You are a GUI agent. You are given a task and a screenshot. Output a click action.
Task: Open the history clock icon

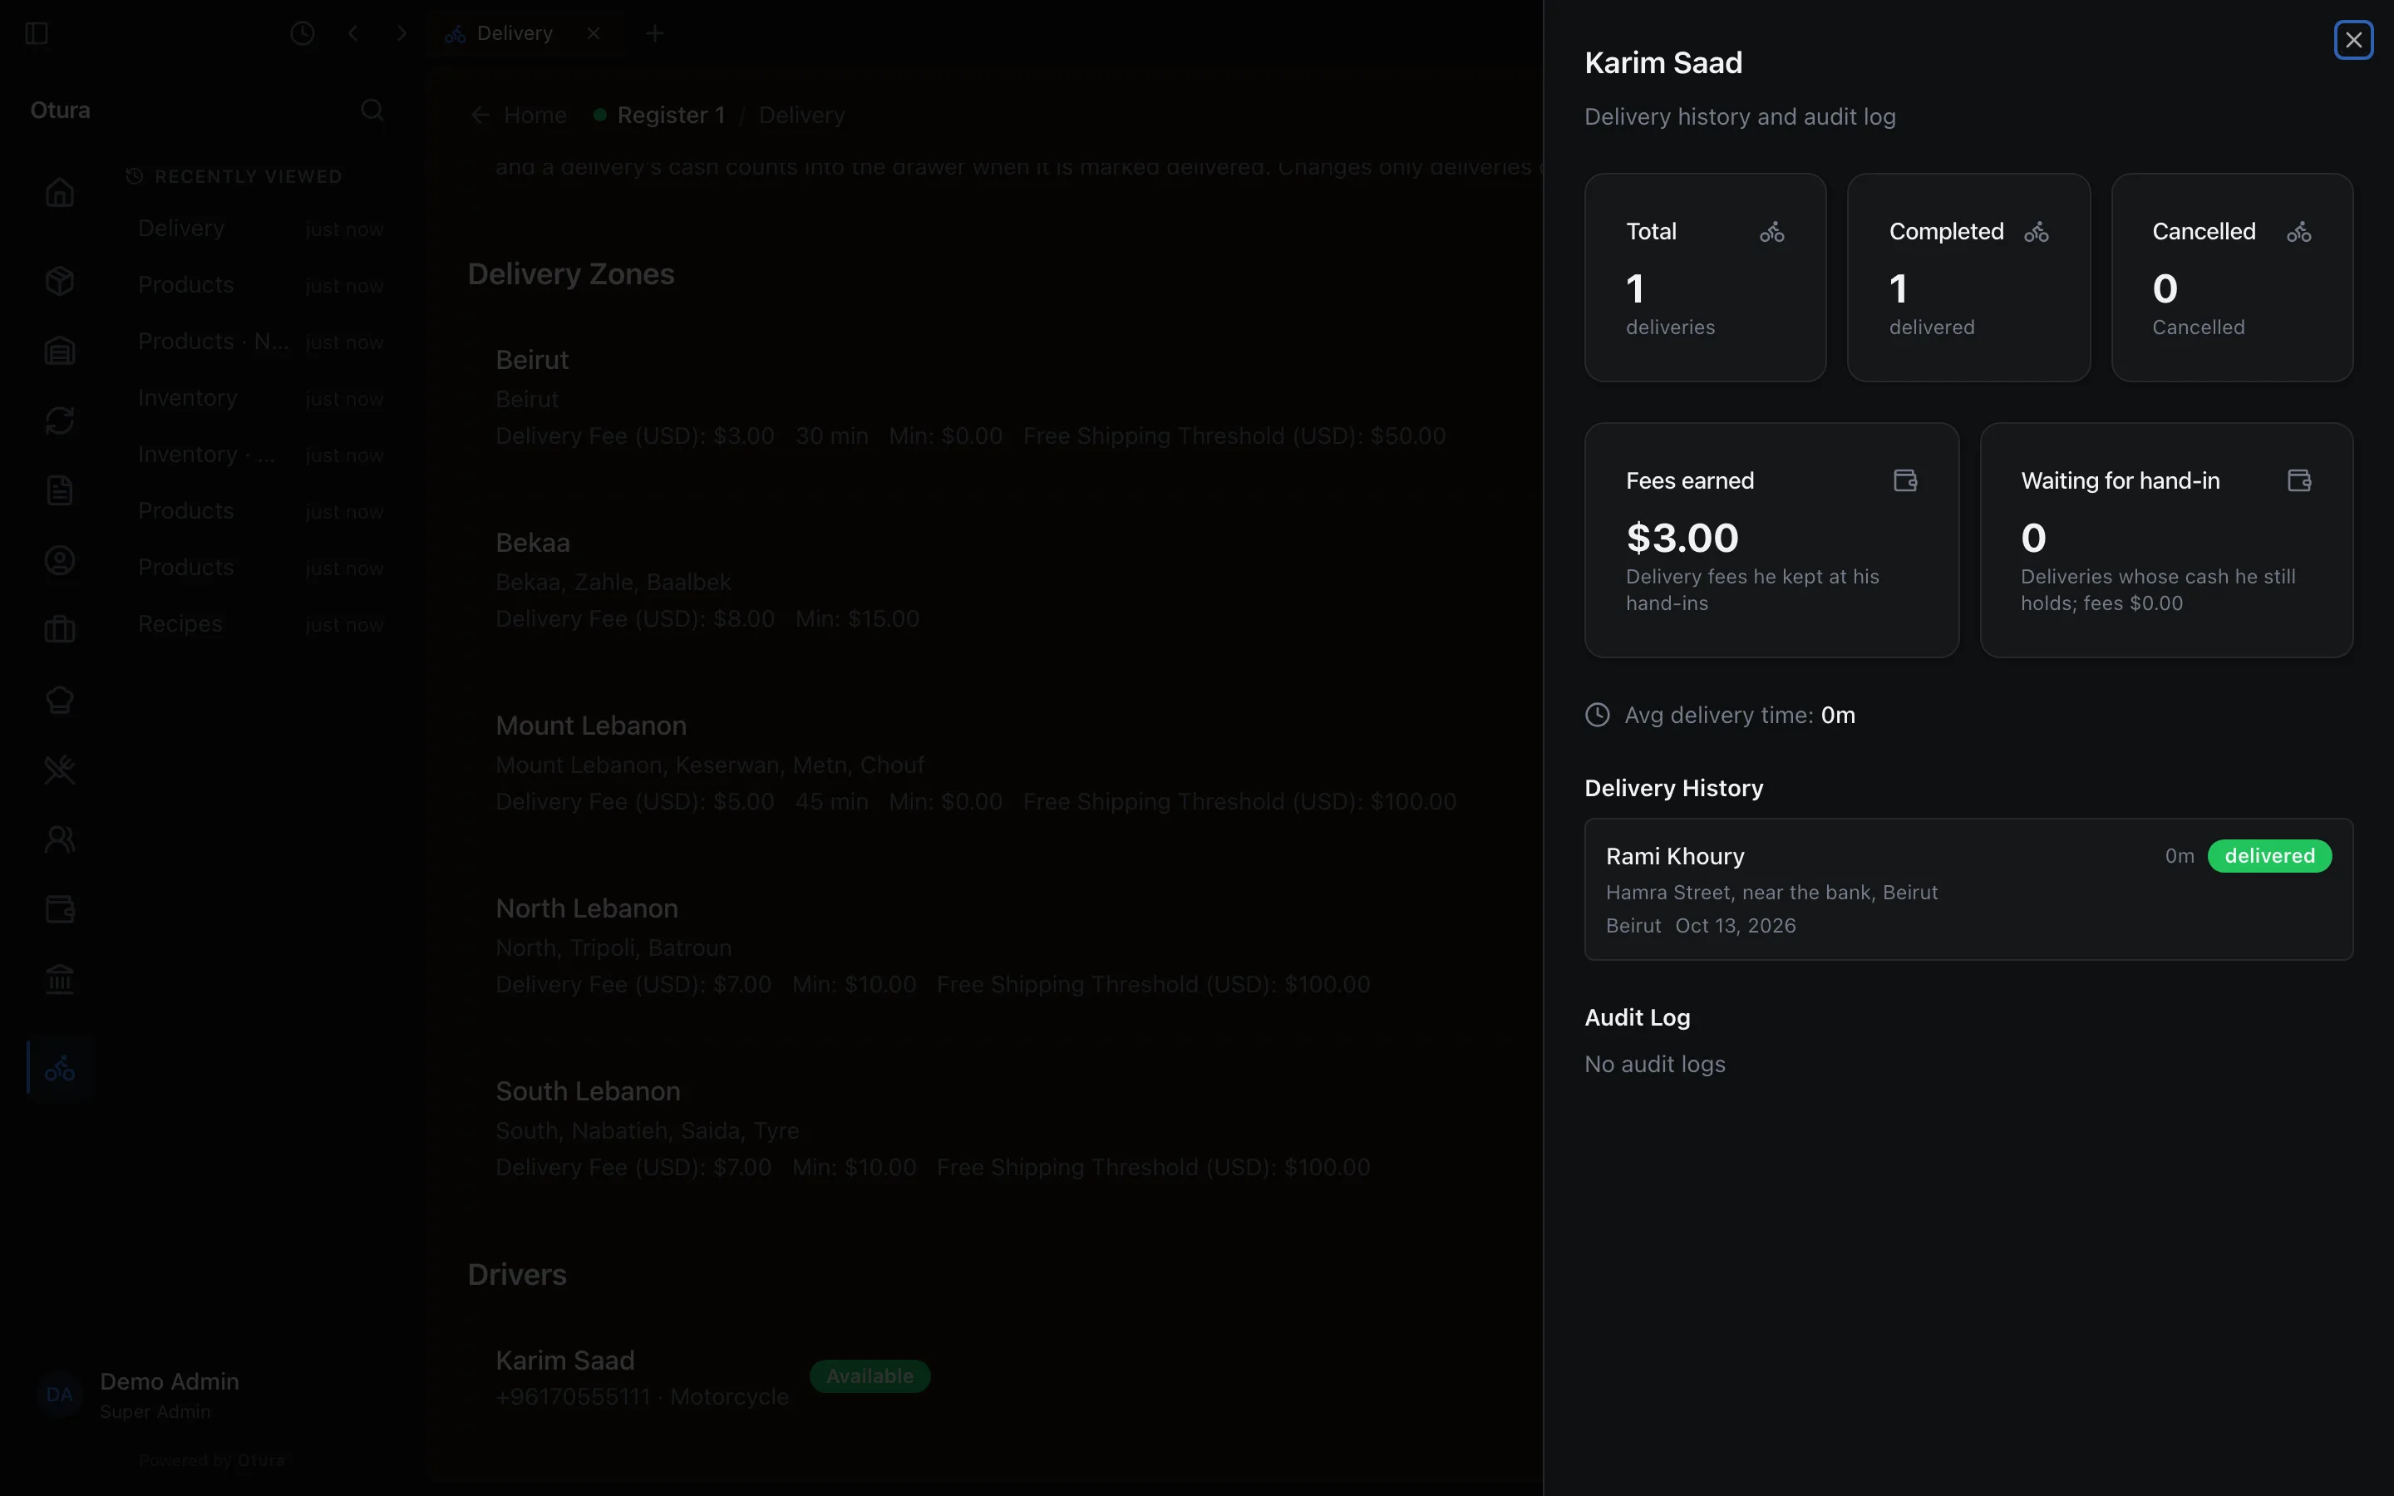tap(302, 33)
